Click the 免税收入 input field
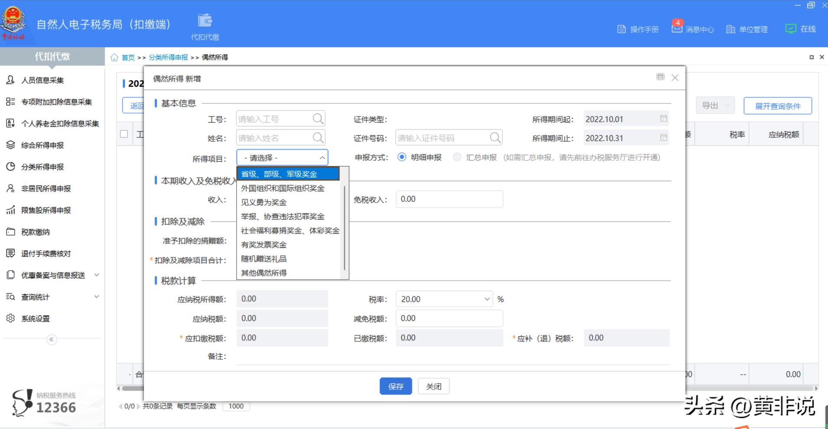 449,199
